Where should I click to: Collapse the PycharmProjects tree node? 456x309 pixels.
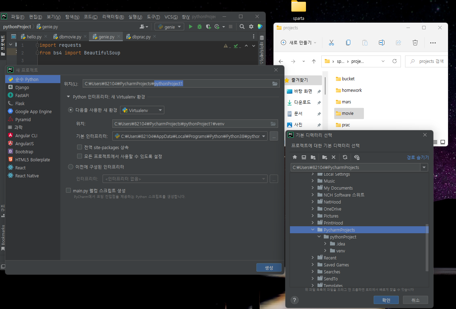(x=313, y=230)
